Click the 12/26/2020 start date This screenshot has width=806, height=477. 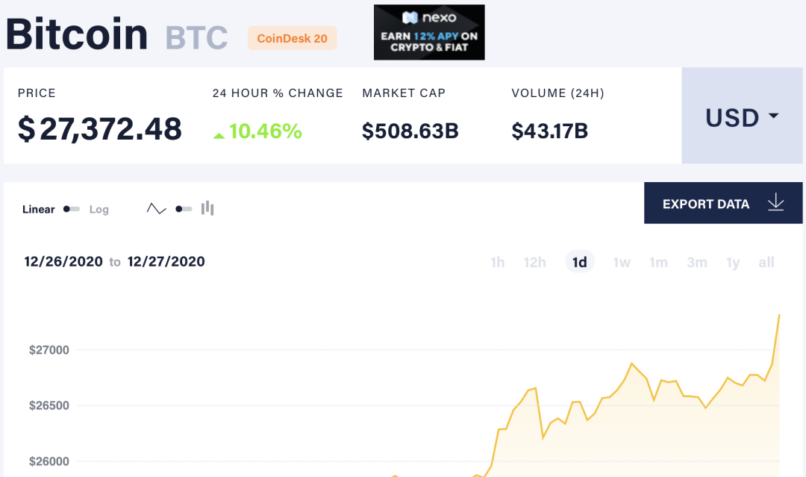[63, 261]
